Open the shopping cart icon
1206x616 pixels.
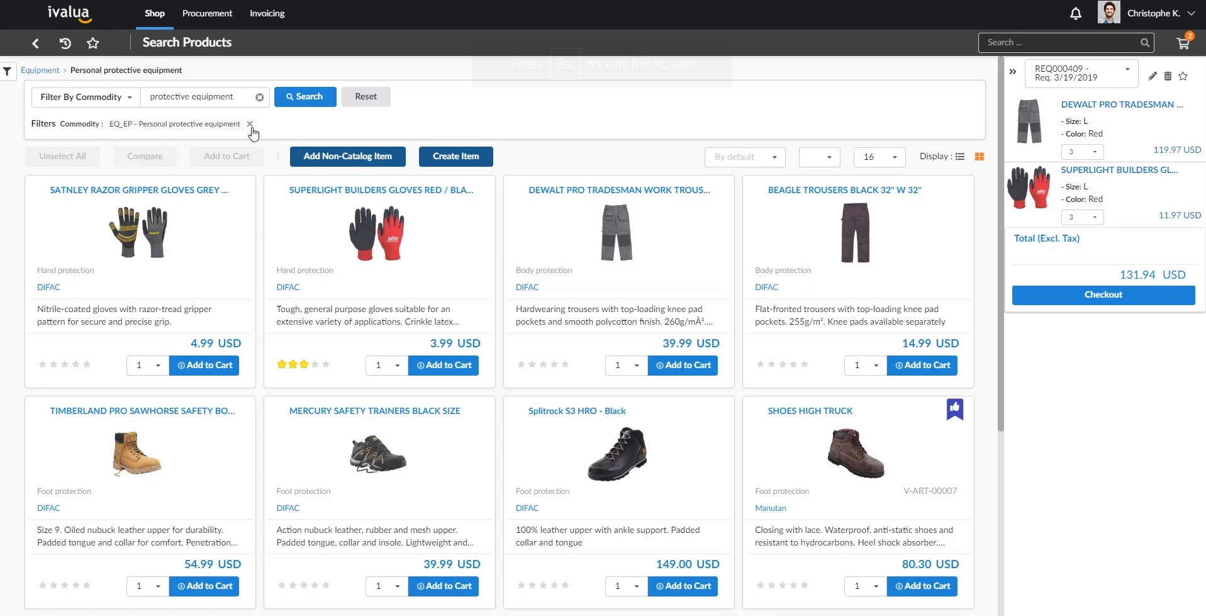pos(1183,43)
